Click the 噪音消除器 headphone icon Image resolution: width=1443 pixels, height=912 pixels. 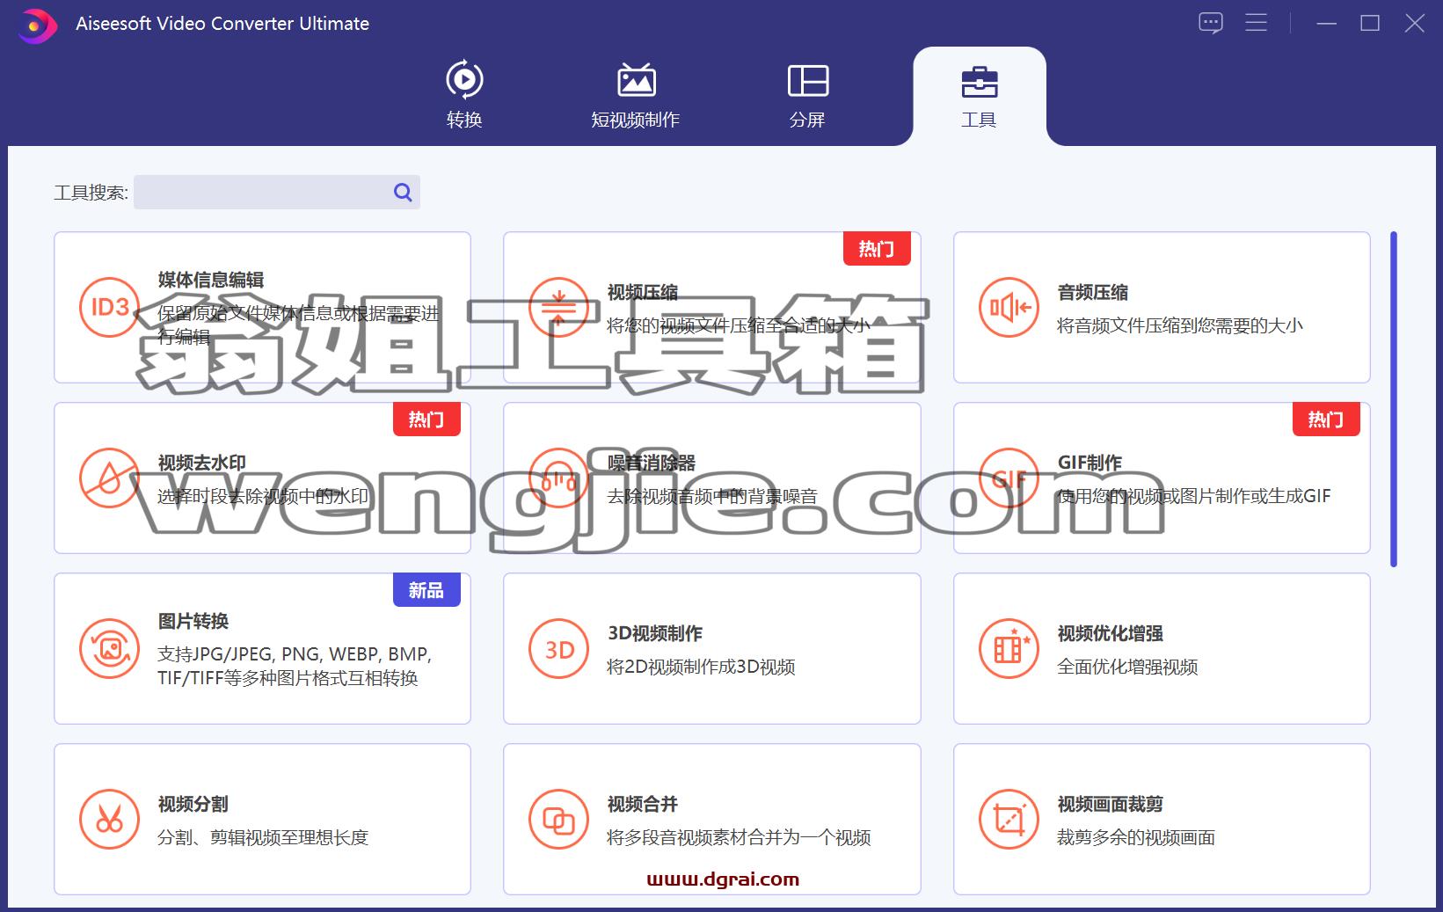tap(559, 478)
